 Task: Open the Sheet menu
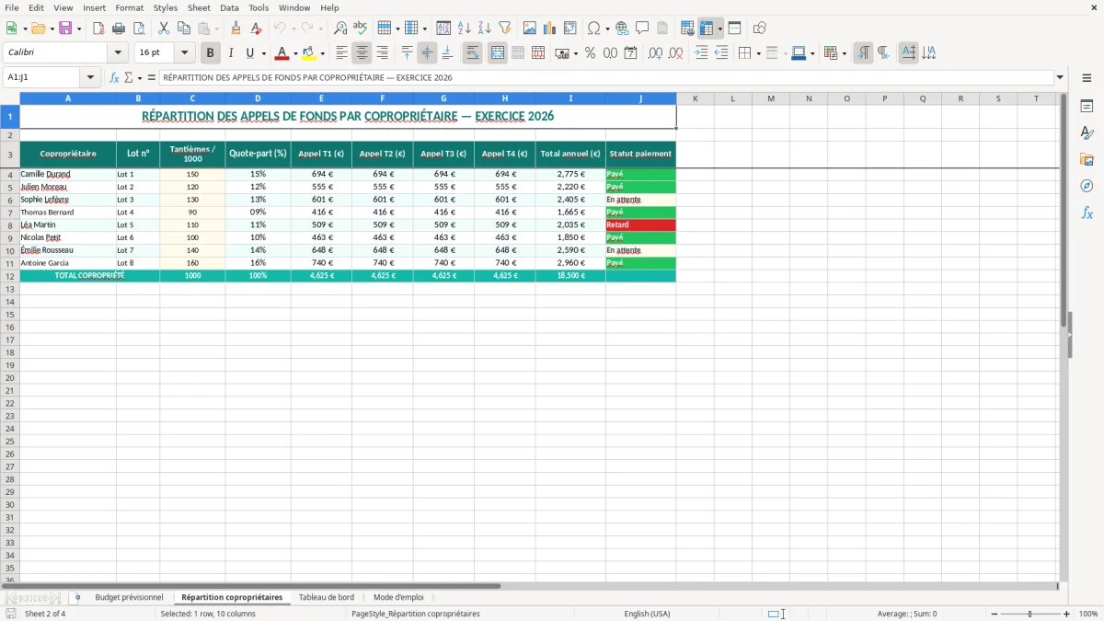199,7
